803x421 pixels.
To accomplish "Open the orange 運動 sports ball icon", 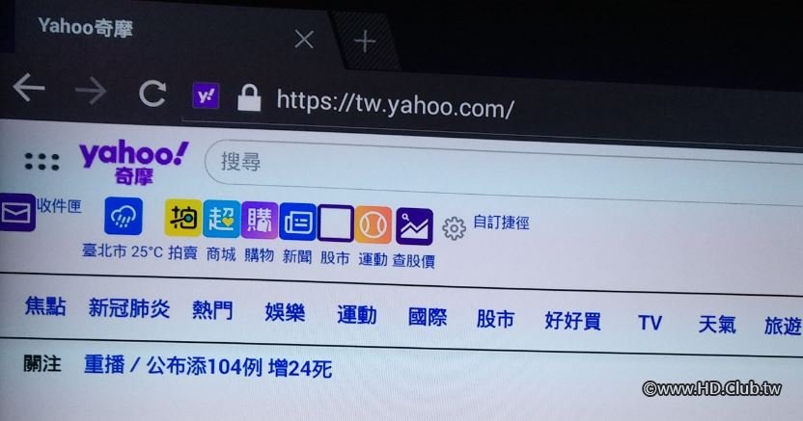I will pos(374,224).
